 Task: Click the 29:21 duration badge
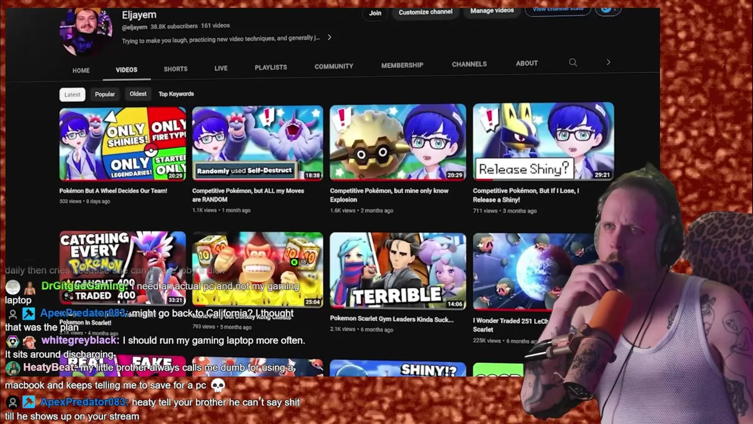(602, 175)
